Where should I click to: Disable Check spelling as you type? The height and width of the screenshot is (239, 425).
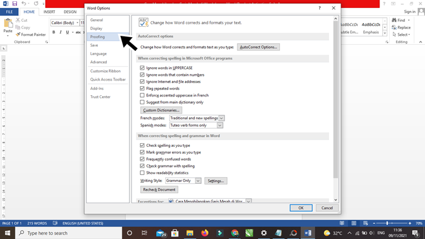click(142, 146)
